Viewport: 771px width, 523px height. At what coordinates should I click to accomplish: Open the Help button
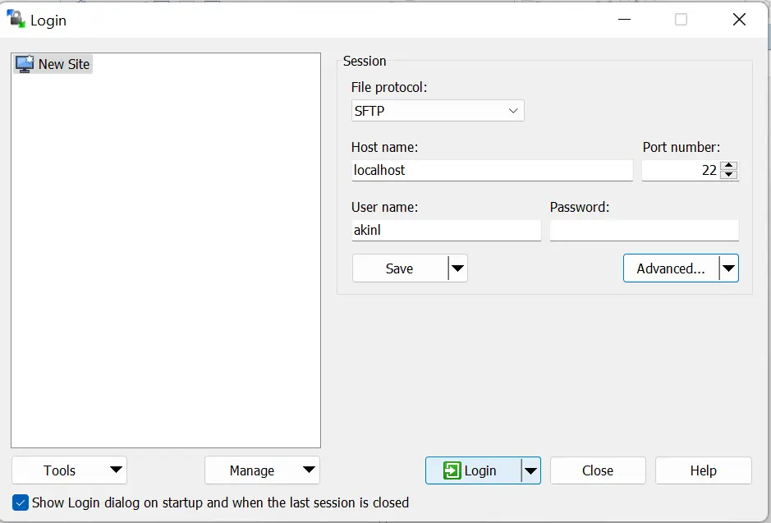pyautogui.click(x=703, y=470)
